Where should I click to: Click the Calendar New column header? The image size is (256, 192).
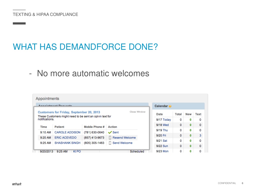tap(188, 114)
